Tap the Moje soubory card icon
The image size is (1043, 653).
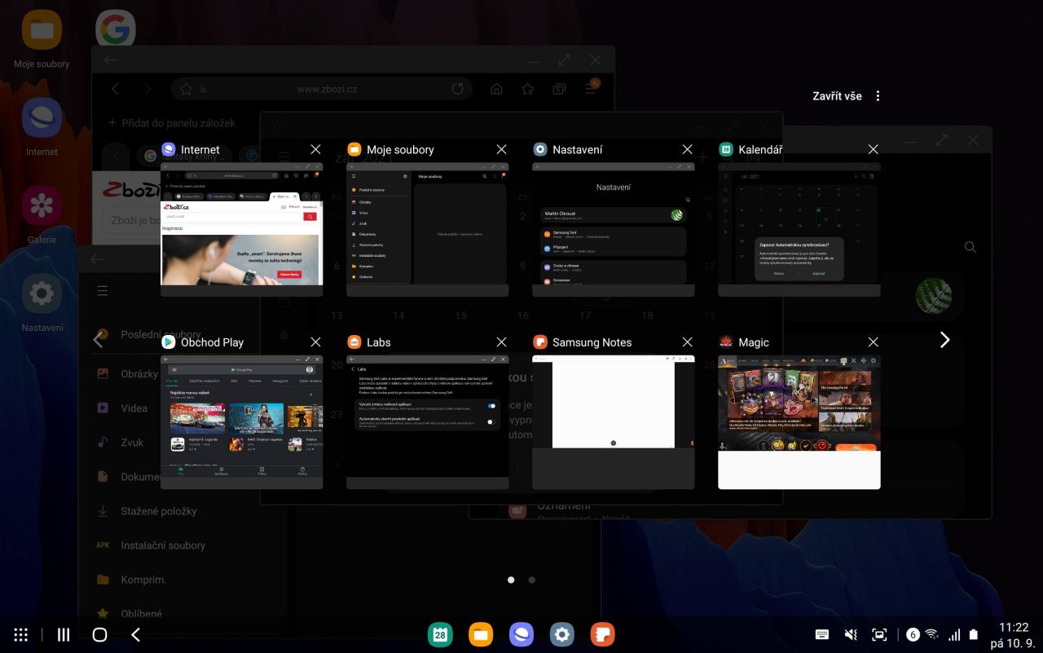pos(354,149)
